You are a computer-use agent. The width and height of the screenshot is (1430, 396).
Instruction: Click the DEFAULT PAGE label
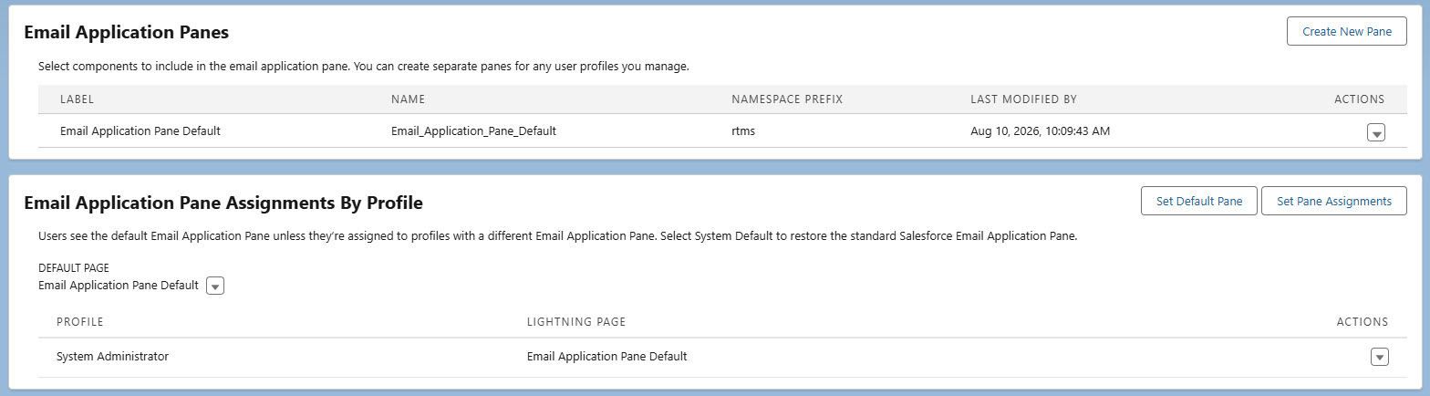tap(75, 268)
